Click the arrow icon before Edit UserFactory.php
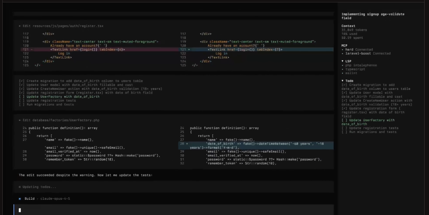This screenshot has height=215, width=429. click(20, 120)
